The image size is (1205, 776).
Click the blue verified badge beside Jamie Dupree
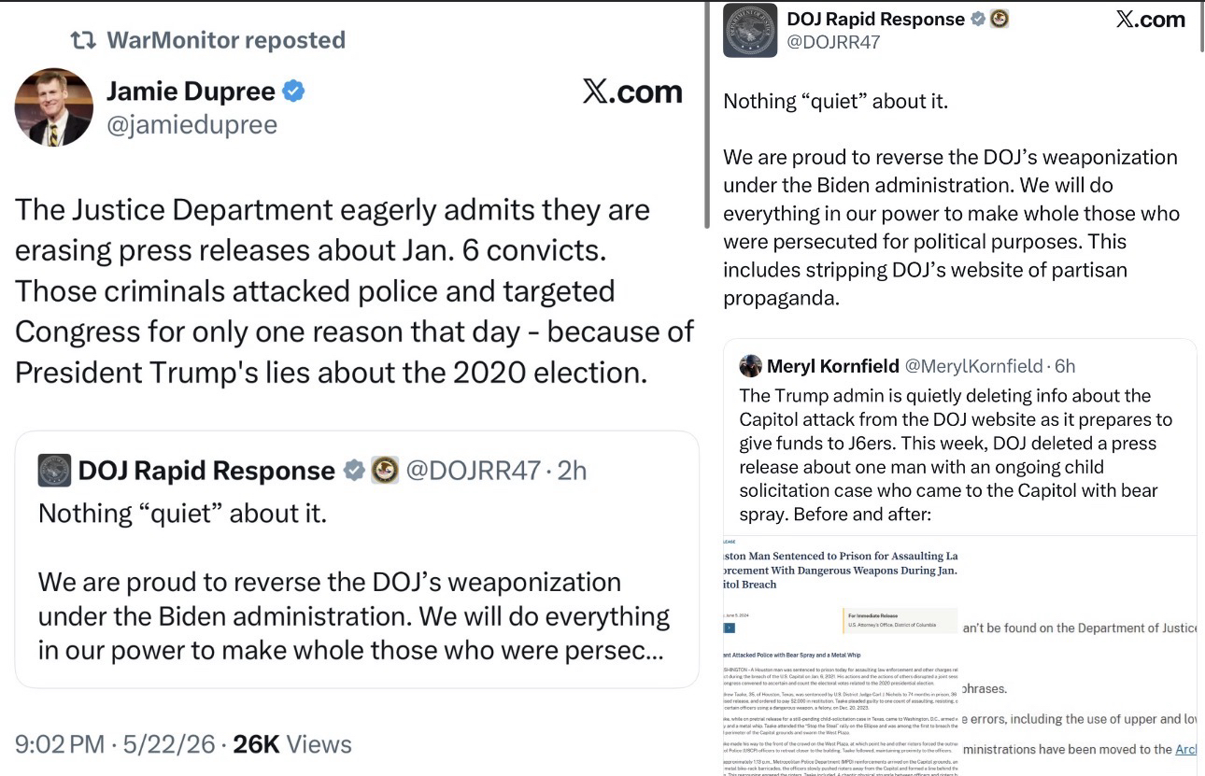coord(294,92)
